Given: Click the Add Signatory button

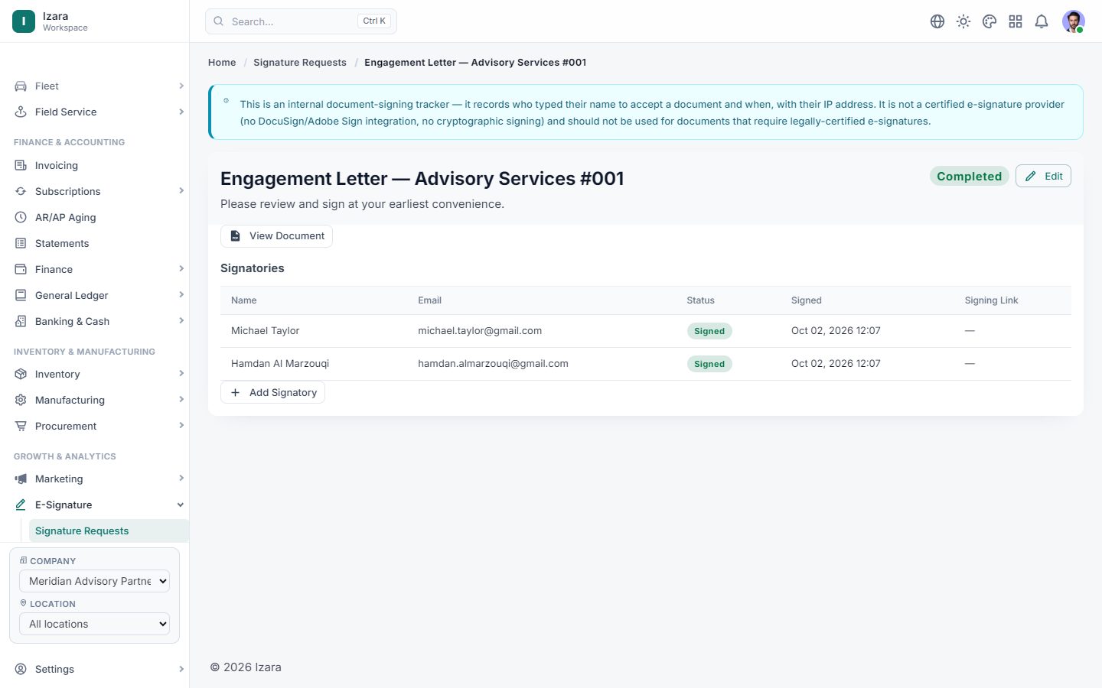Looking at the screenshot, I should coord(272,393).
